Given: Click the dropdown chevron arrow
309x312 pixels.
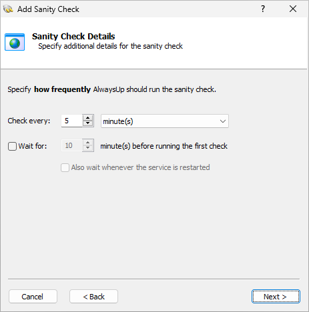Looking at the screenshot, I should (223, 121).
